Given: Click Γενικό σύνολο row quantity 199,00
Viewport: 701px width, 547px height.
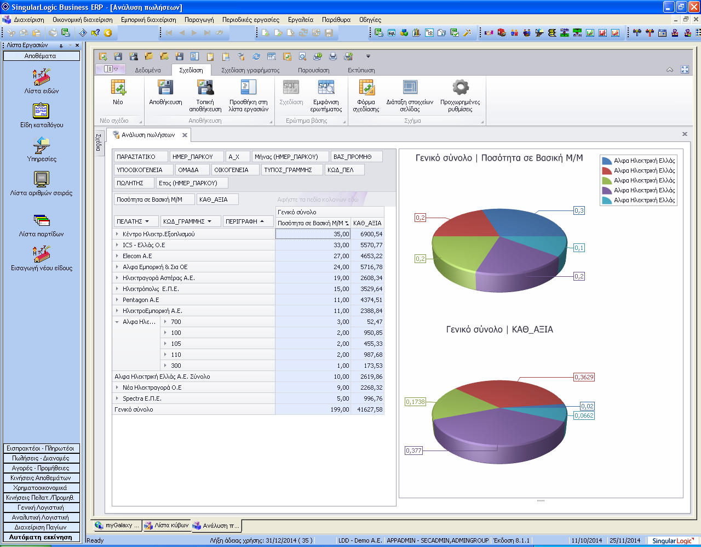Looking at the screenshot, I should (x=313, y=409).
